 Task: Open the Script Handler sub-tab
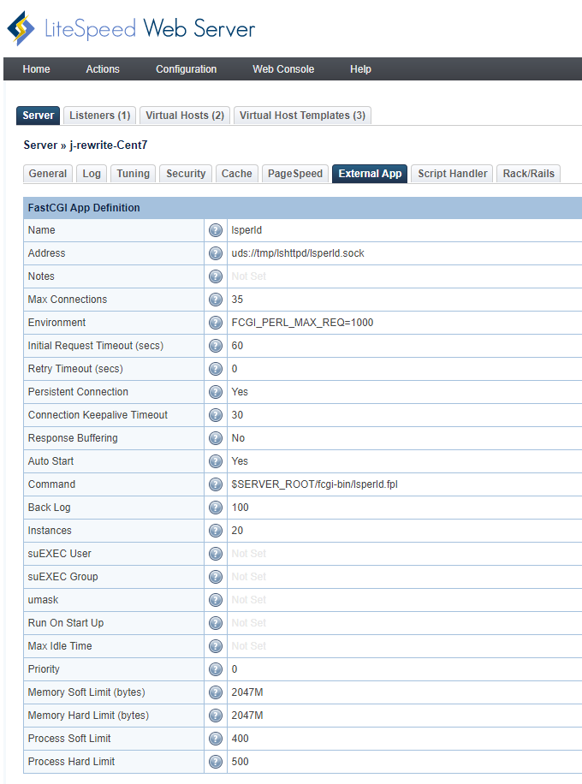point(452,174)
